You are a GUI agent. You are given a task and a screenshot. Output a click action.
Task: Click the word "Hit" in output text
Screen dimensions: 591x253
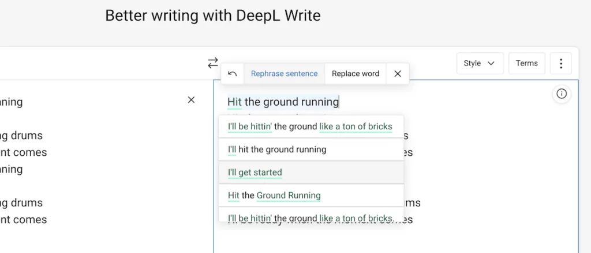pyautogui.click(x=234, y=102)
